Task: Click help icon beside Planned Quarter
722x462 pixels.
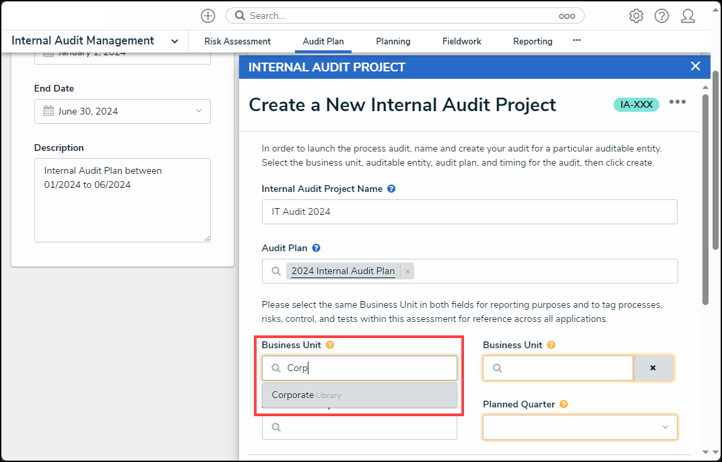Action: pos(563,405)
